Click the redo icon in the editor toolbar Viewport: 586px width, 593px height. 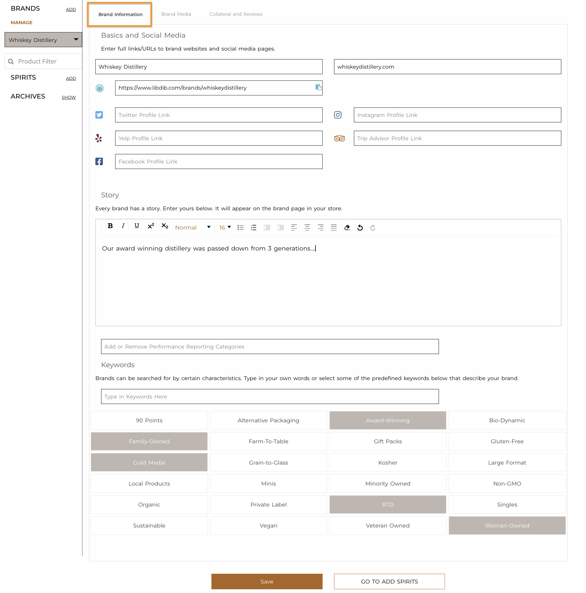[x=373, y=227]
